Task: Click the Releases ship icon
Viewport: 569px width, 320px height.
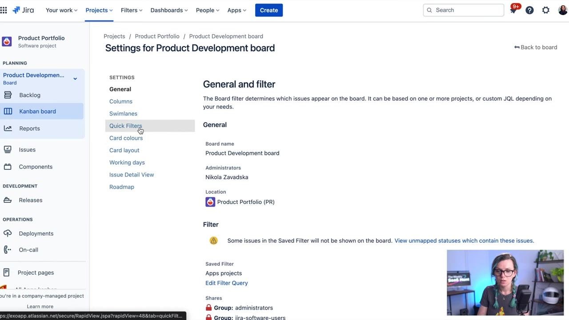Action: pos(8,200)
